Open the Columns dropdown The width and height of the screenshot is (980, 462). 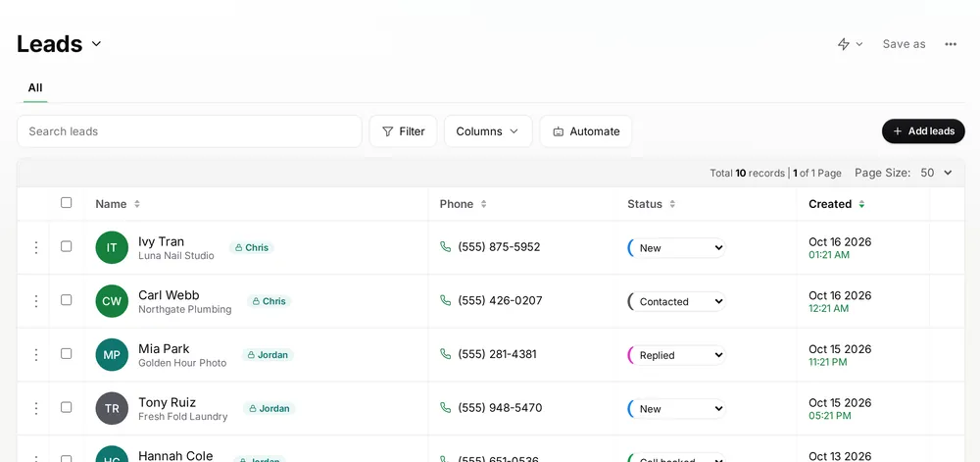pyautogui.click(x=488, y=131)
